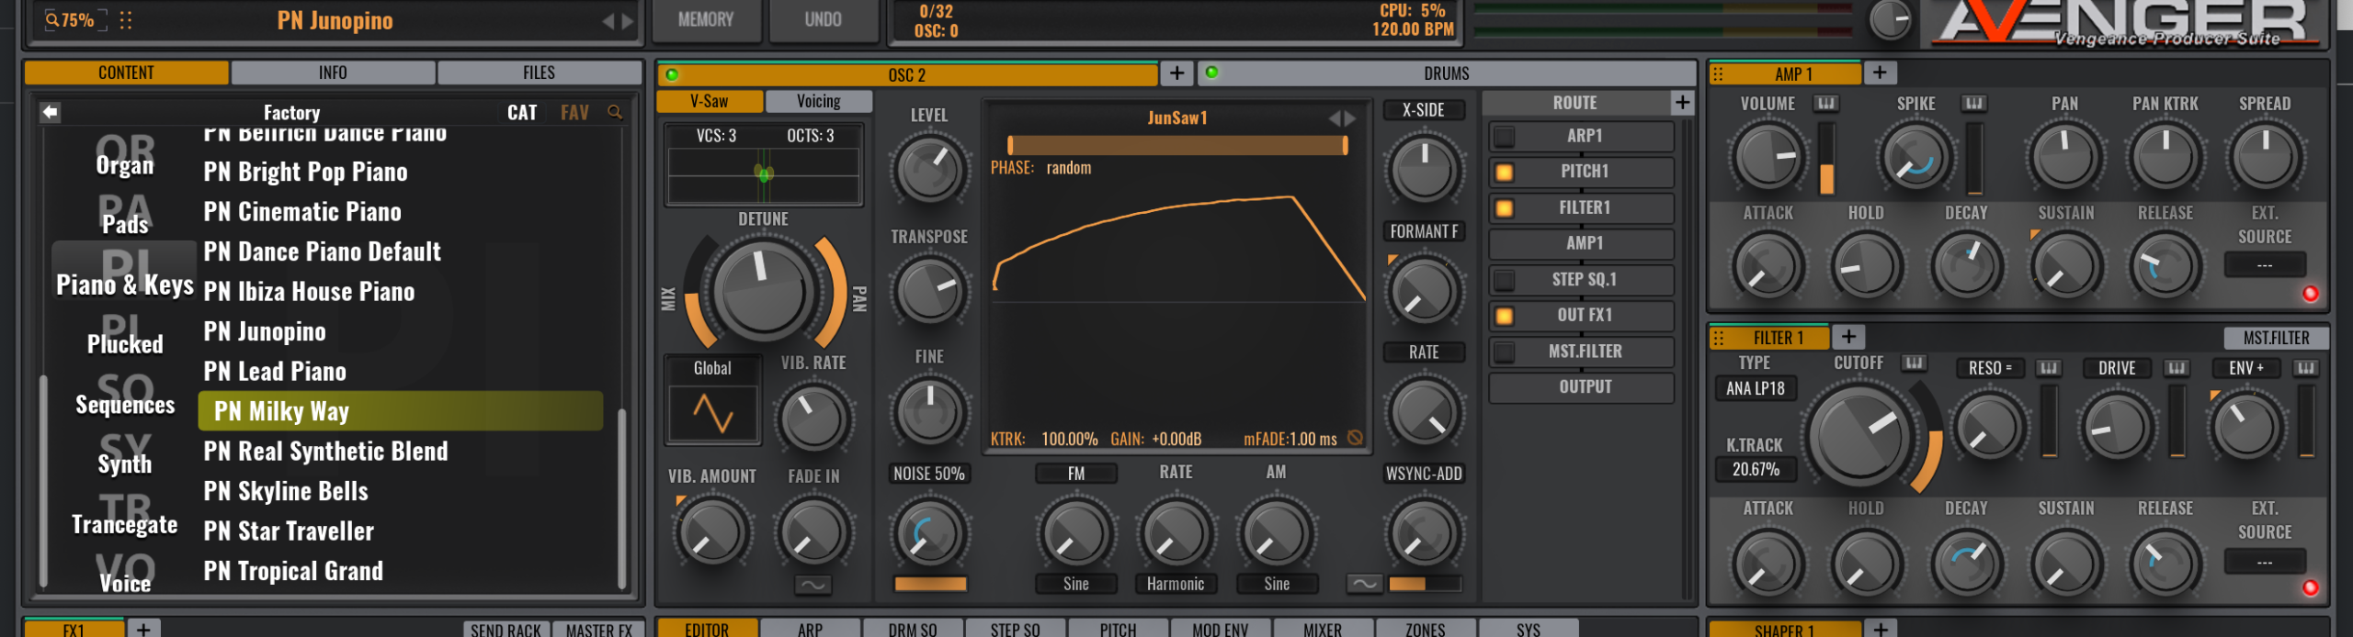Switch to ARP editor tab
Viewport: 2353px width, 637px height.
tap(810, 629)
